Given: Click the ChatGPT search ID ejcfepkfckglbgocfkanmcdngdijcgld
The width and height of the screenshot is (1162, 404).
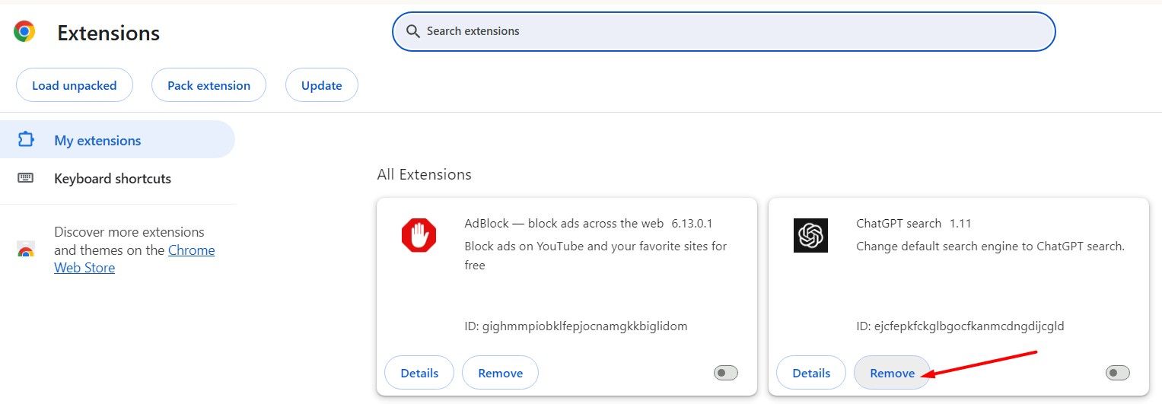Looking at the screenshot, I should pyautogui.click(x=960, y=326).
